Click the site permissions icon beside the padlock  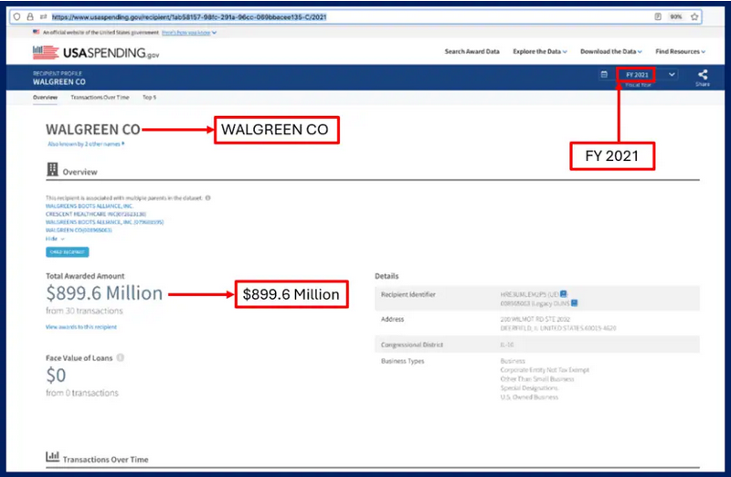43,16
